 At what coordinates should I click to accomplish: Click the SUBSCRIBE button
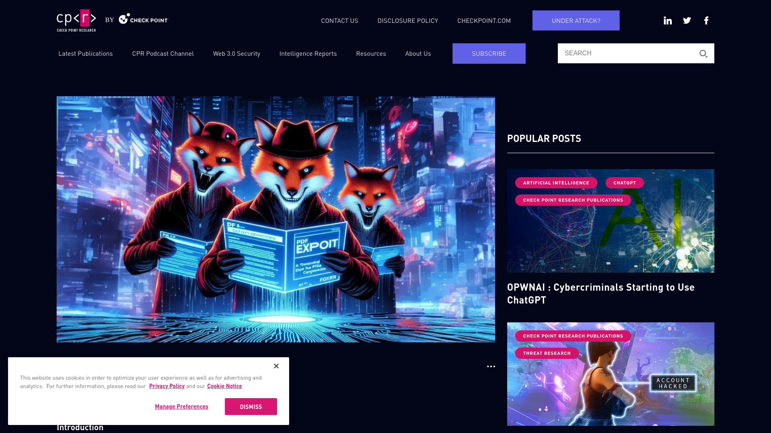click(489, 53)
